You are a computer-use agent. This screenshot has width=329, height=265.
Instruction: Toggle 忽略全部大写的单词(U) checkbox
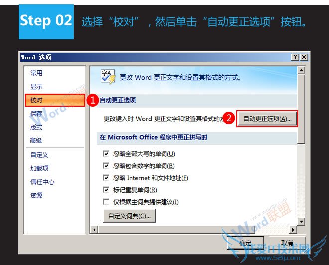pos(106,154)
